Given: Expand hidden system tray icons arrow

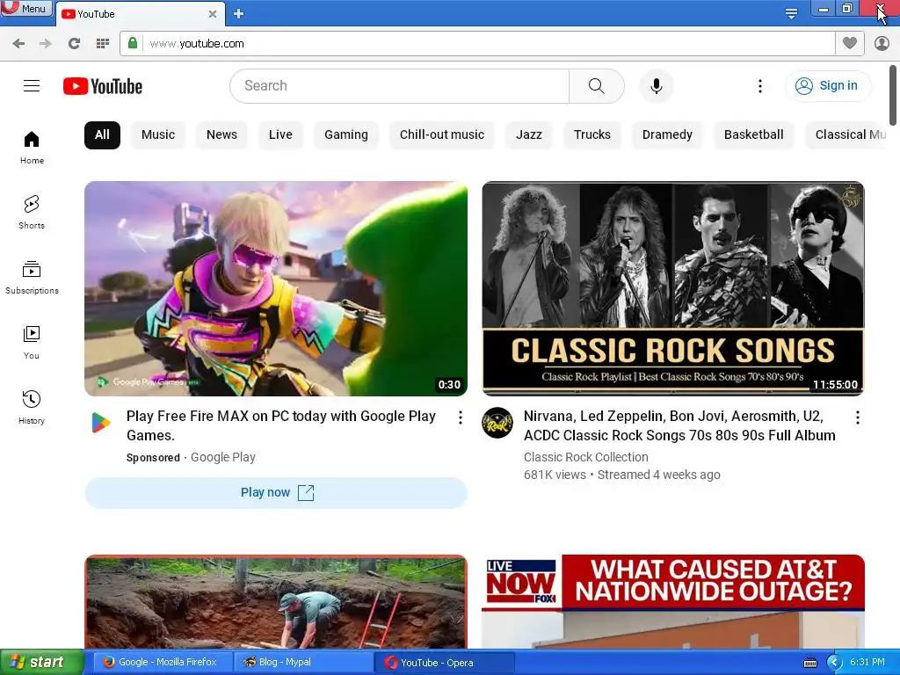Looking at the screenshot, I should pos(833,663).
